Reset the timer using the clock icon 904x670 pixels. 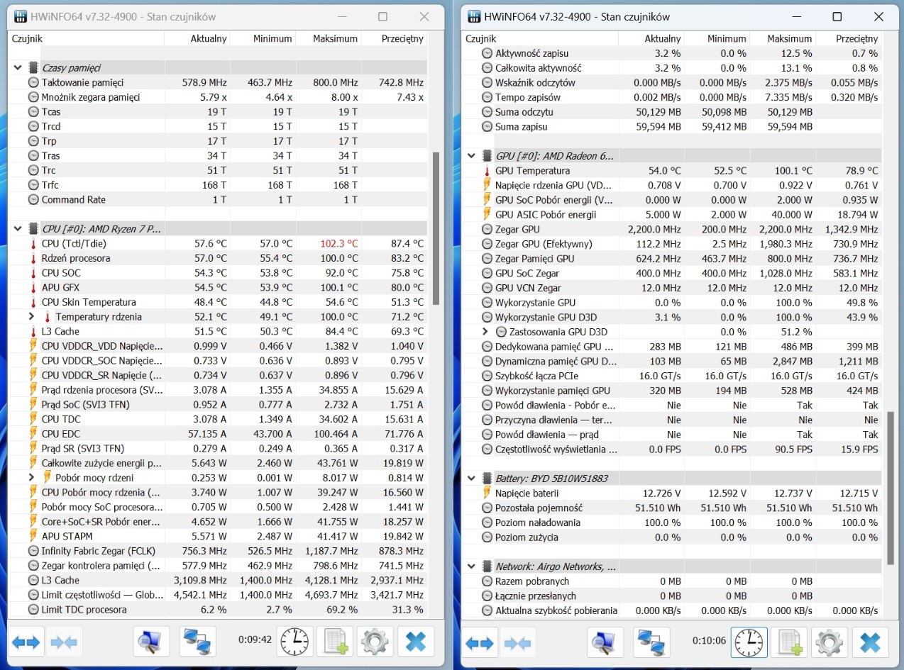[x=294, y=642]
